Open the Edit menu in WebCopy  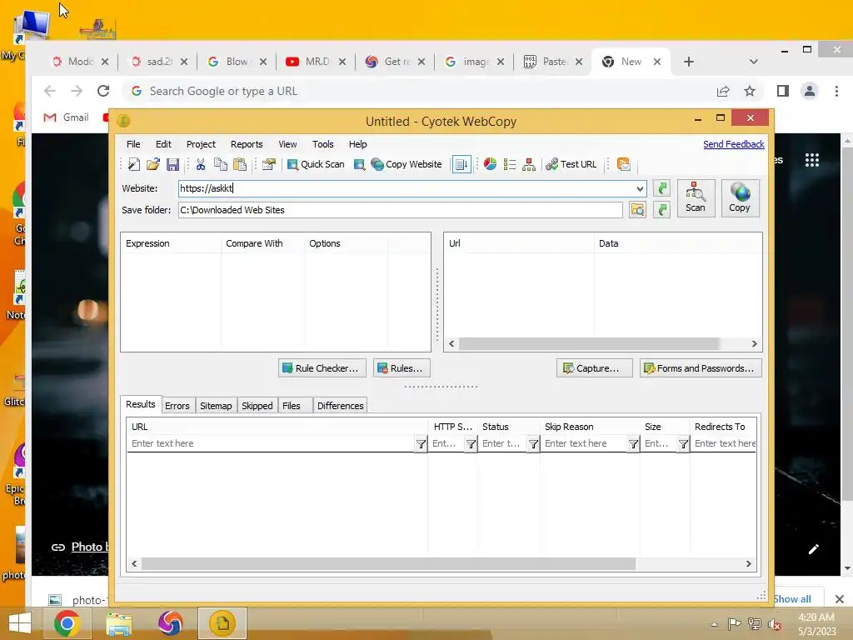[163, 144]
